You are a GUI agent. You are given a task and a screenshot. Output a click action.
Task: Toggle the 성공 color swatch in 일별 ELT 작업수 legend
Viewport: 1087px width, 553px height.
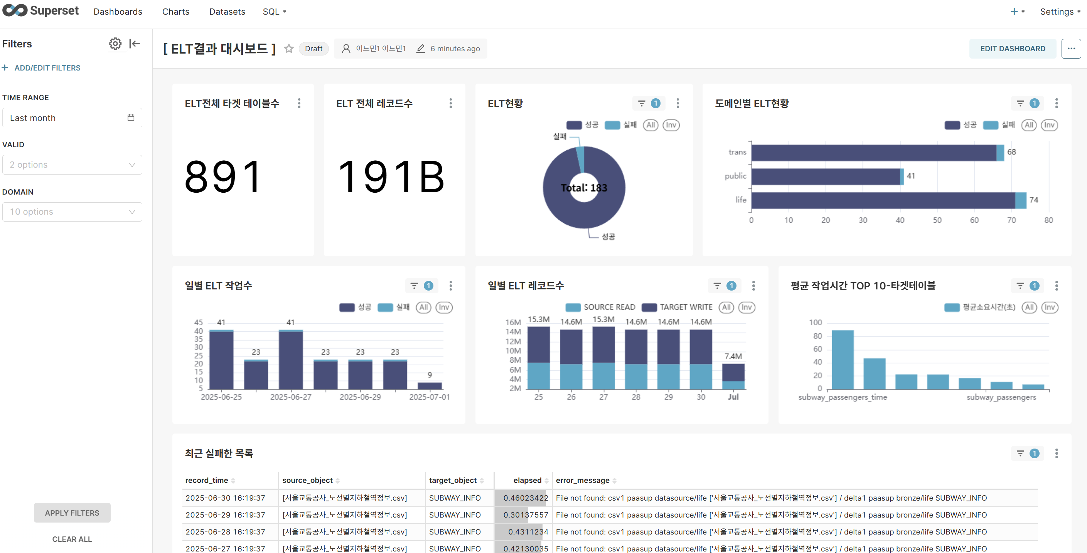point(347,307)
